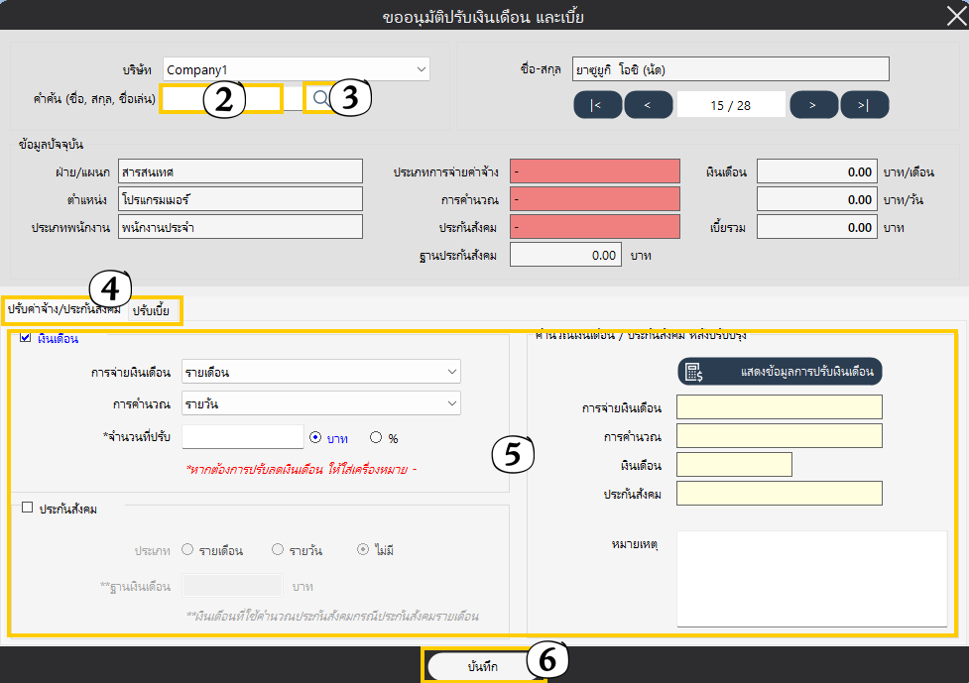The height and width of the screenshot is (683, 969).
Task: Expand the การจ่ายเงินเดือน dropdown
Action: coord(321,373)
